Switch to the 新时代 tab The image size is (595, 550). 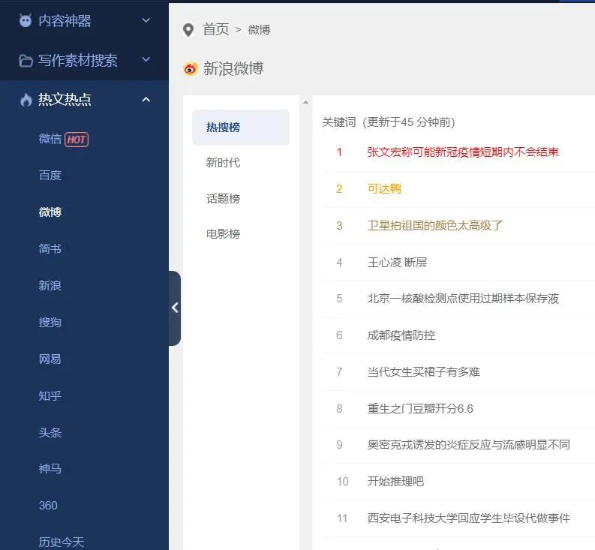(x=223, y=163)
